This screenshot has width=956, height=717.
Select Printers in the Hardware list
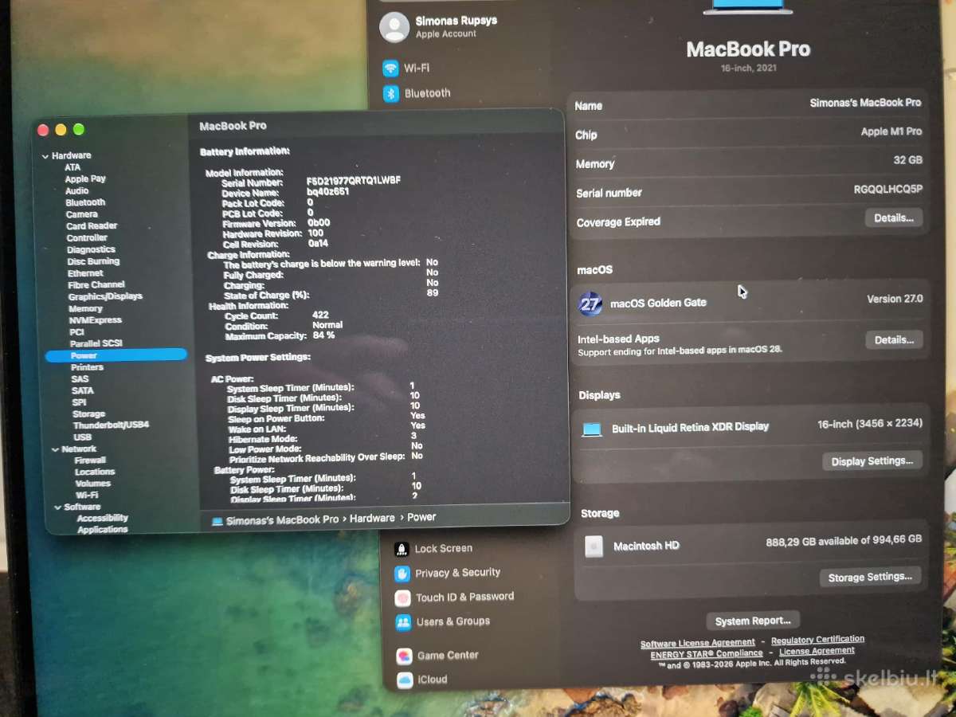(x=87, y=367)
